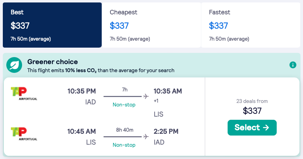This screenshot has height=159, width=303.
Task: Click the 10:35 PM departure time
Action: 81,91
